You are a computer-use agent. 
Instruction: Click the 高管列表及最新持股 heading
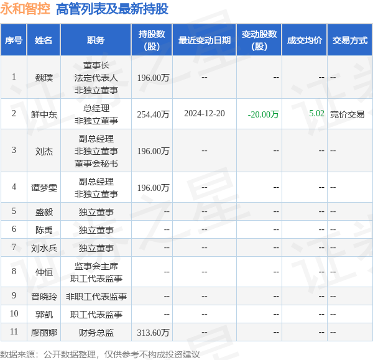pyautogui.click(x=112, y=9)
